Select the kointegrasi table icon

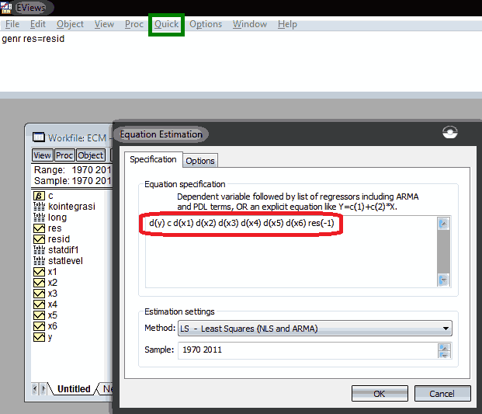click(39, 207)
